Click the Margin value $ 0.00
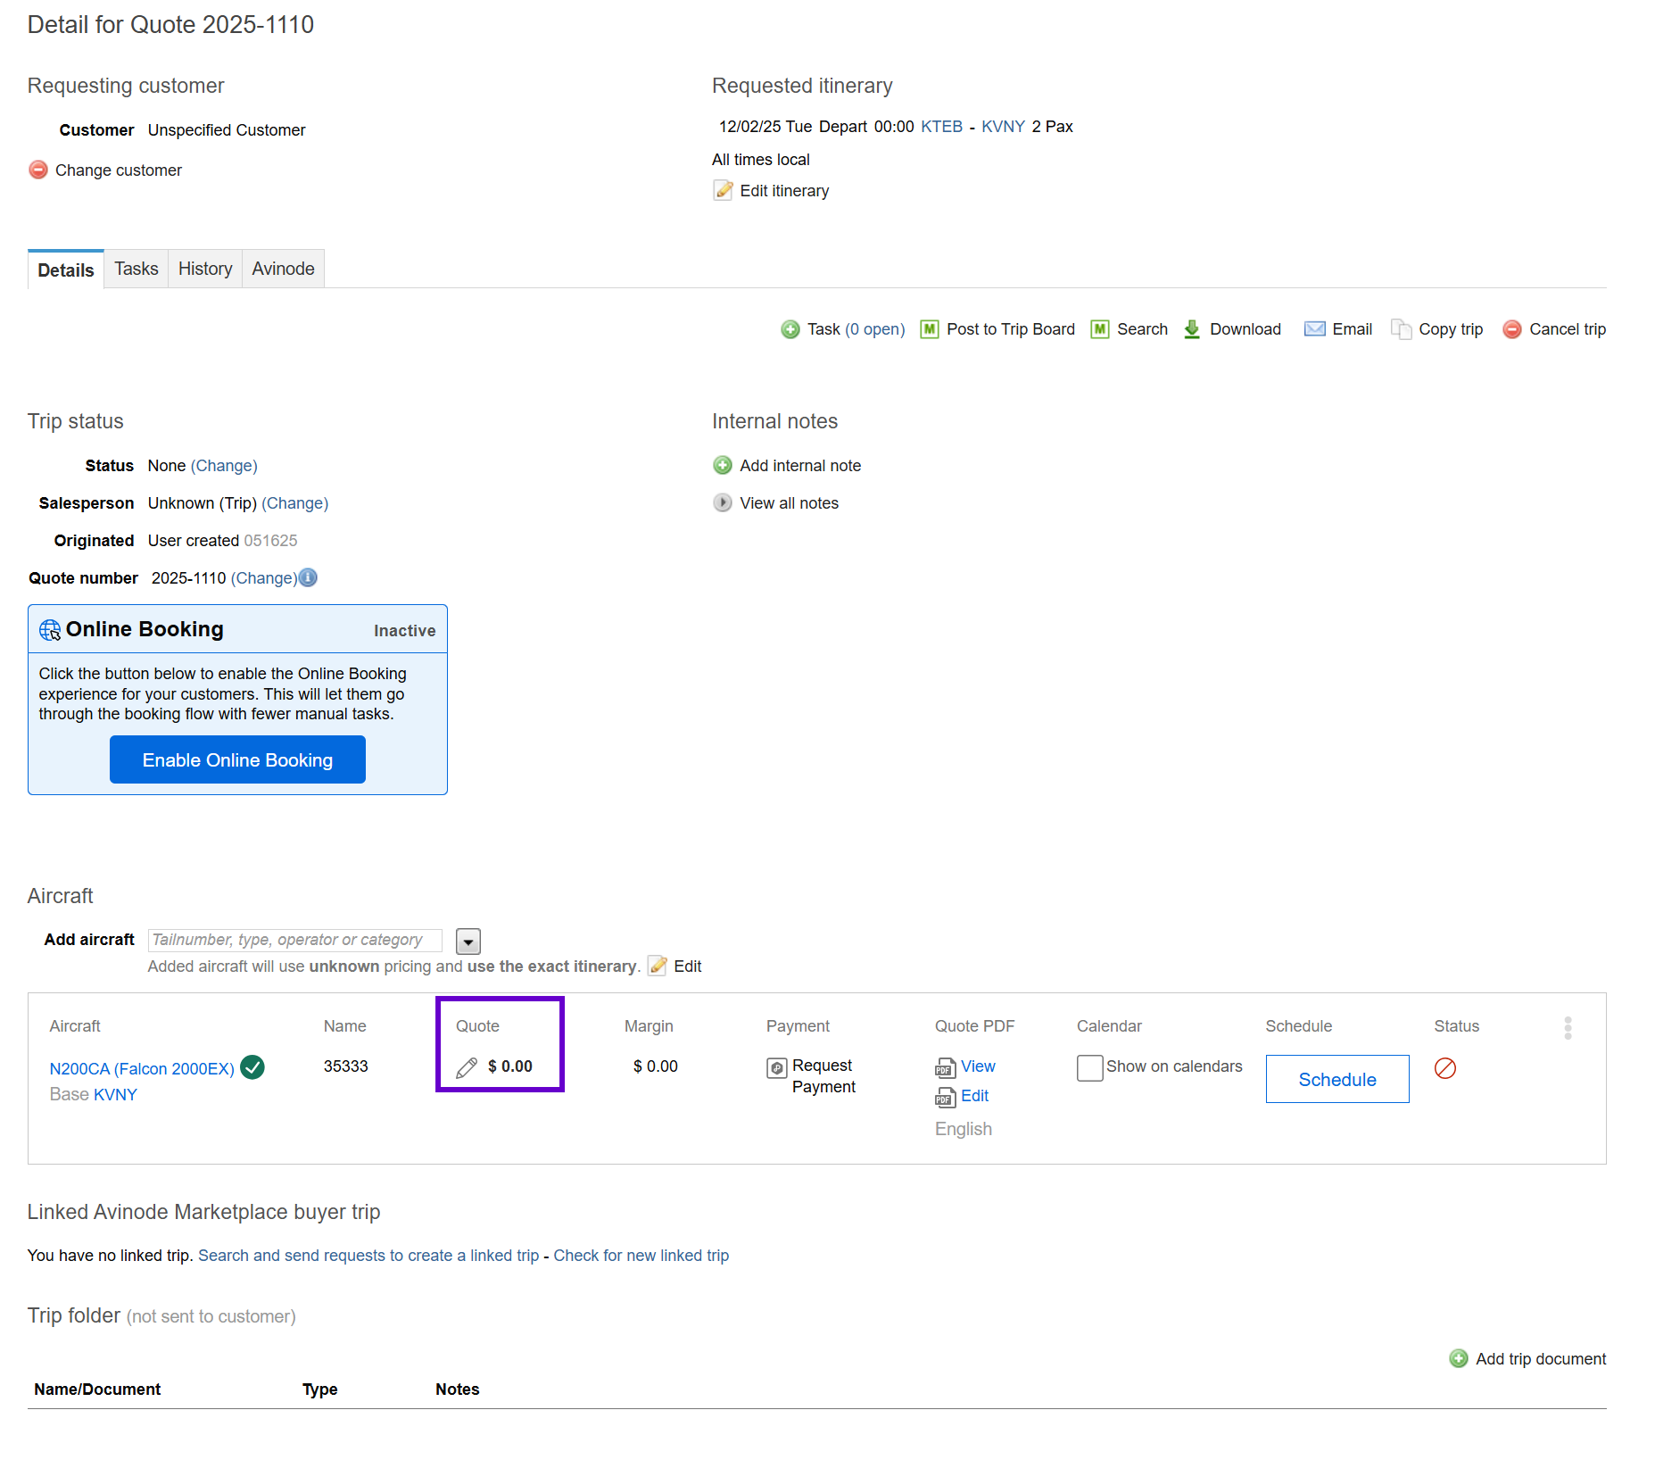 pyautogui.click(x=656, y=1066)
